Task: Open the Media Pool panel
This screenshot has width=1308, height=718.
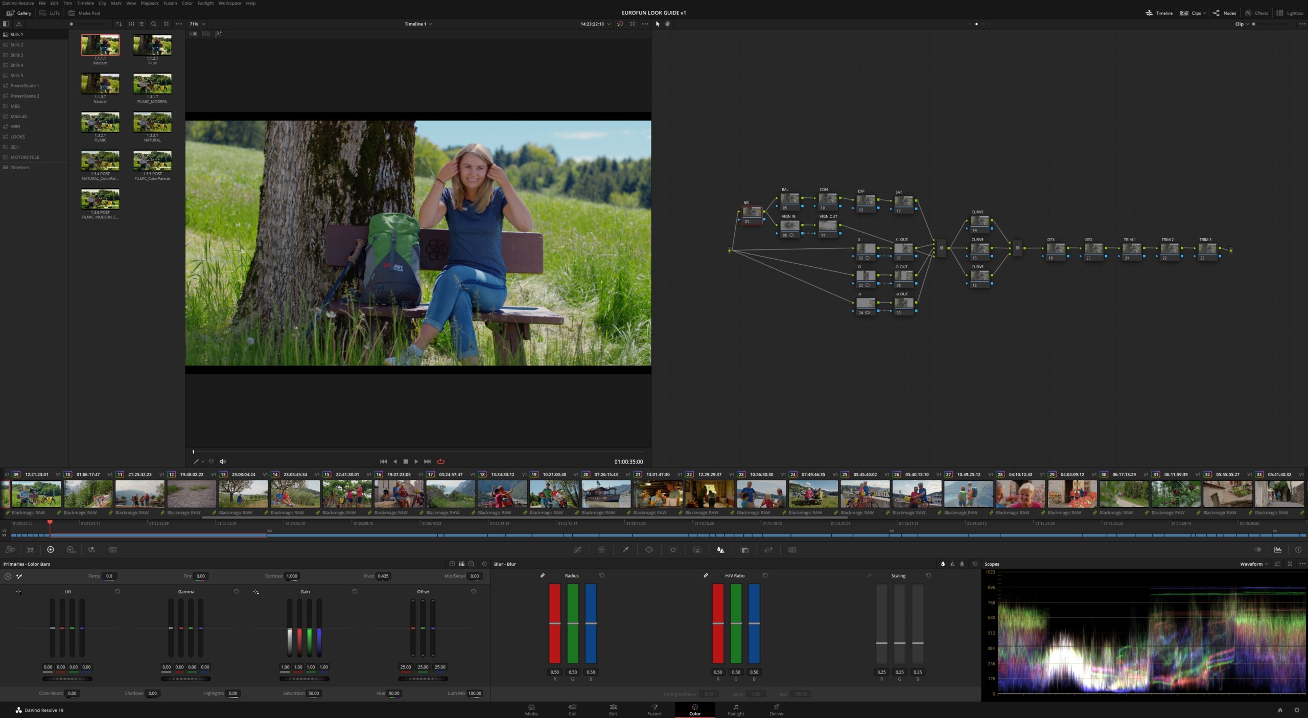Action: [84, 13]
